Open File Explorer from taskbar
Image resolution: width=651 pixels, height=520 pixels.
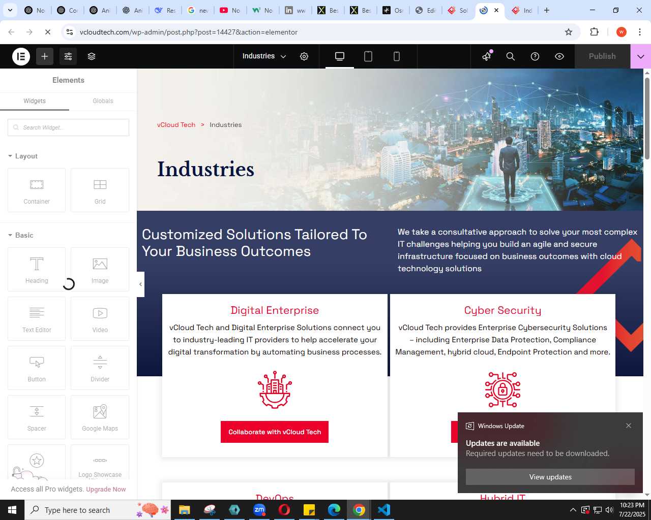(x=185, y=510)
